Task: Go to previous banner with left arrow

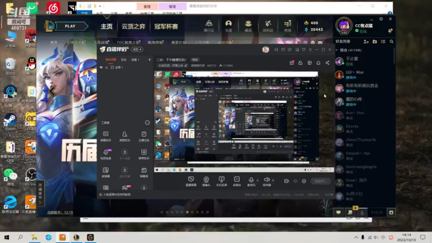Action: pos(52,91)
